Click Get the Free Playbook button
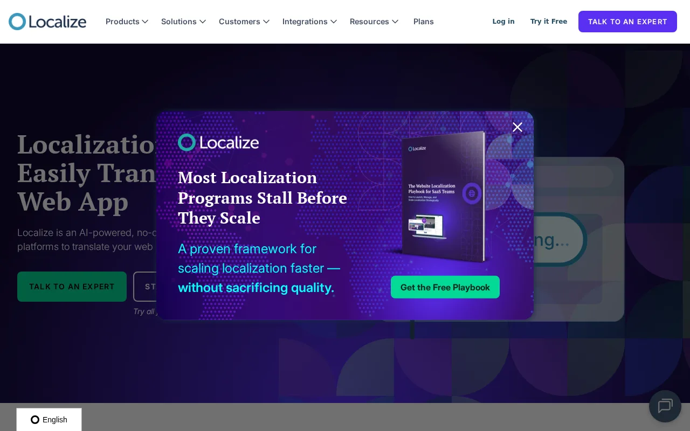Viewport: 690px width, 431px height. click(x=445, y=287)
